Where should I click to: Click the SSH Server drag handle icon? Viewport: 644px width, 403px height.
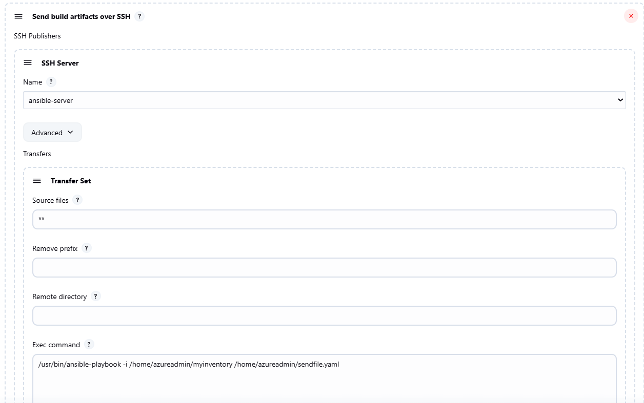[x=28, y=63]
